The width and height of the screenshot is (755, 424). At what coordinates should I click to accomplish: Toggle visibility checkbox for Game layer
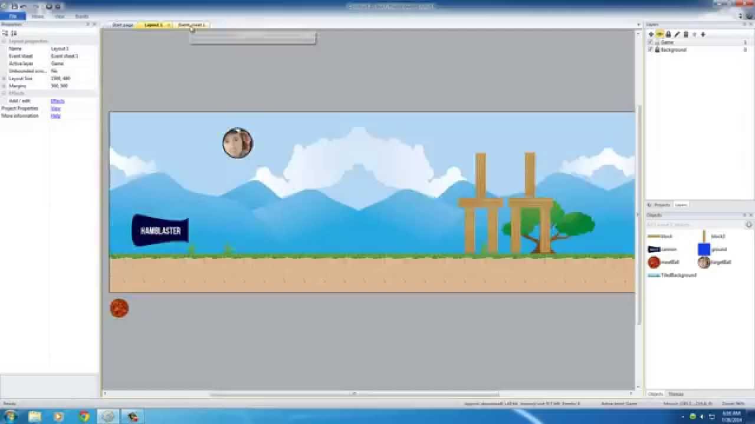click(x=650, y=42)
